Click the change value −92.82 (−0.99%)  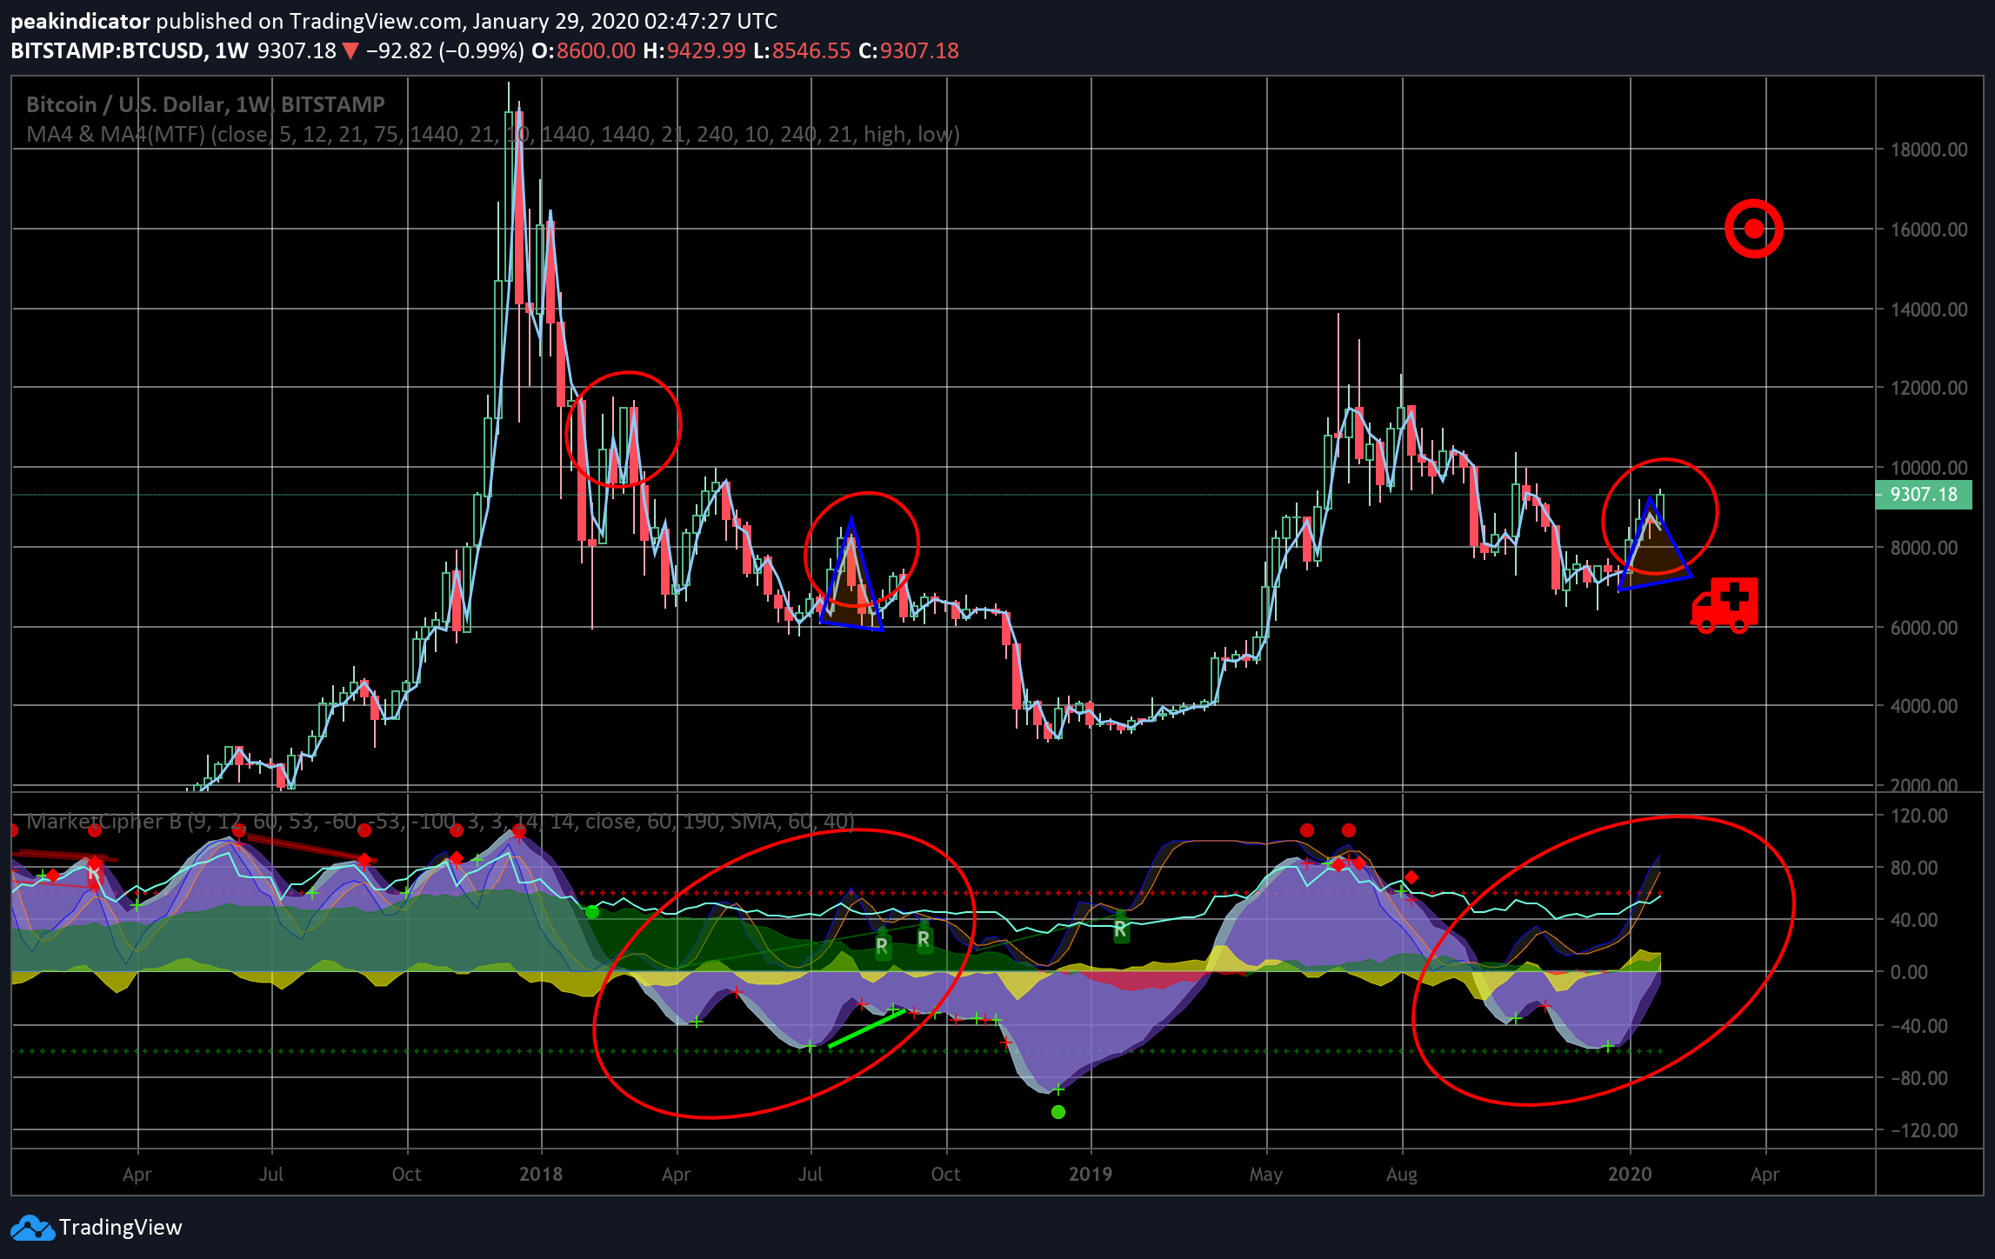[x=444, y=50]
